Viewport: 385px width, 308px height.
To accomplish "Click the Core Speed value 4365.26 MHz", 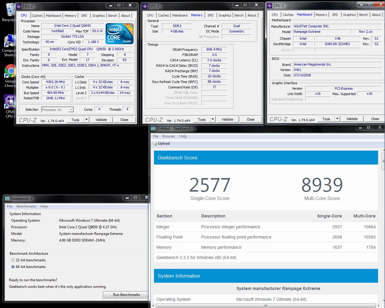I will click(x=55, y=82).
